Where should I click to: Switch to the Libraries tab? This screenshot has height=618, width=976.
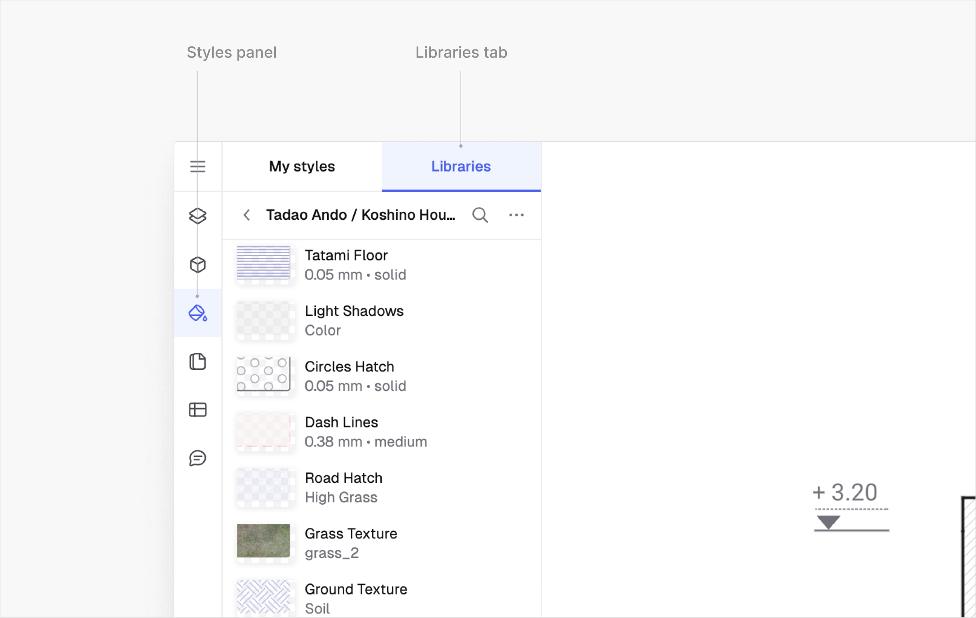[461, 167]
